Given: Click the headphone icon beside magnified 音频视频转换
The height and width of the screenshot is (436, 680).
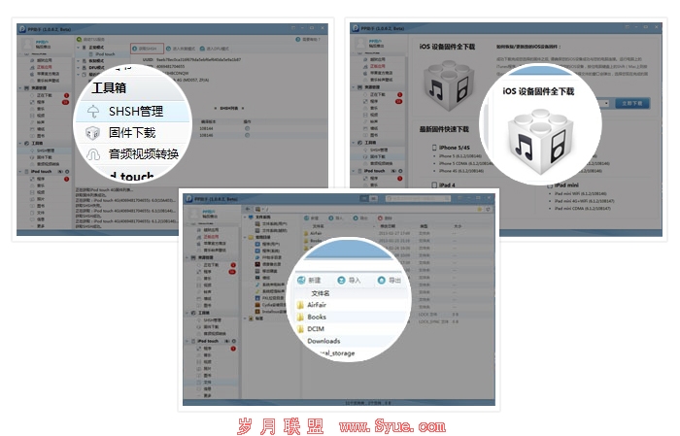Looking at the screenshot, I should click(93, 154).
